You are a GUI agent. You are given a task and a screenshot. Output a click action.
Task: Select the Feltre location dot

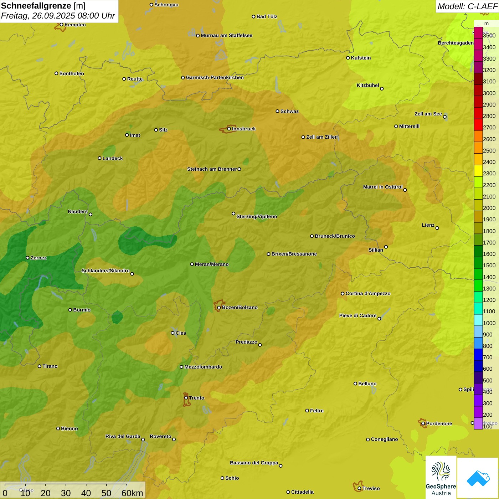[x=307, y=411]
